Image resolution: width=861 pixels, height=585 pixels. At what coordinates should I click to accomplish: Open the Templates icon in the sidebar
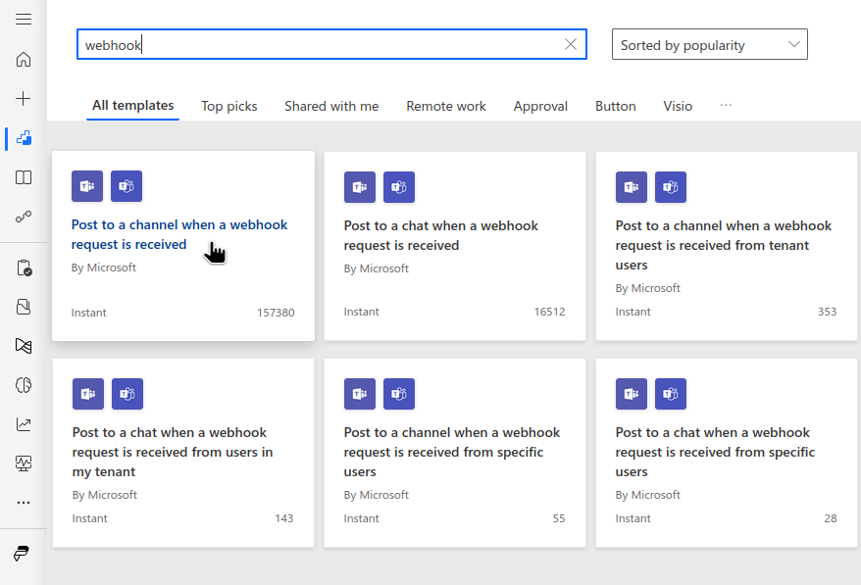pyautogui.click(x=24, y=137)
